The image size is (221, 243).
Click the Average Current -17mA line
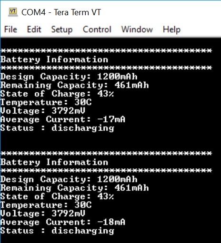[63, 119]
